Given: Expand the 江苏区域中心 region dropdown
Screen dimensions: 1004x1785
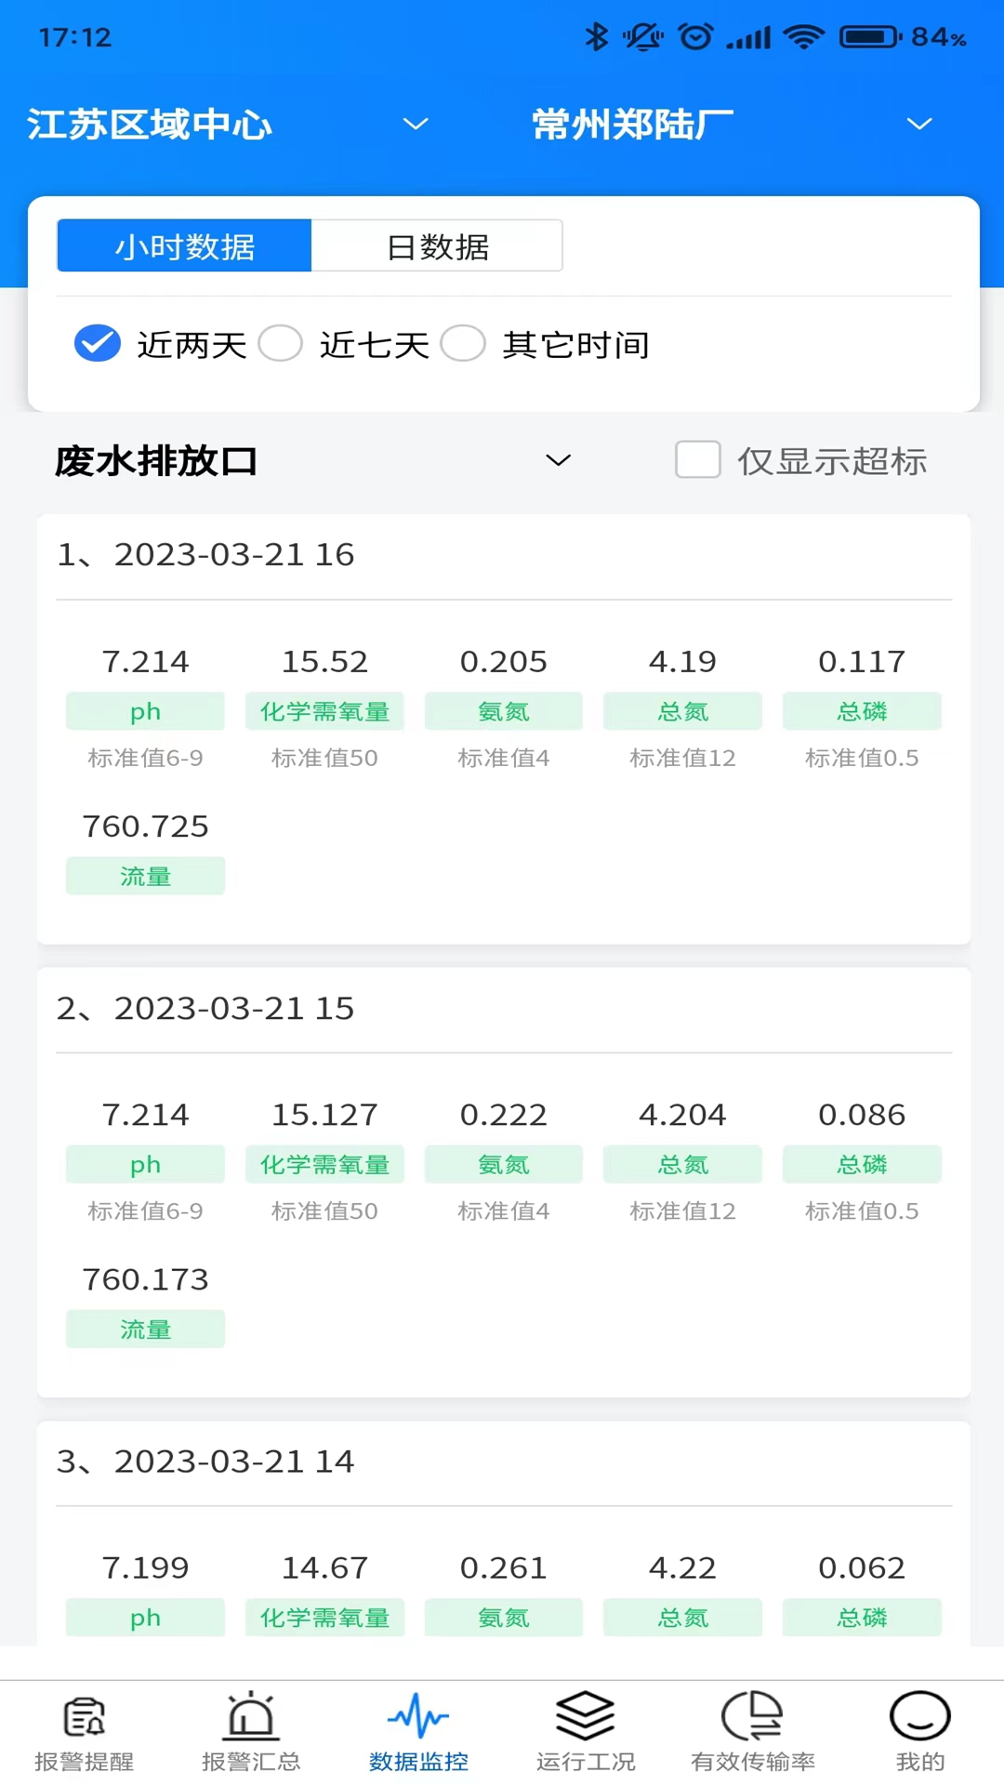Looking at the screenshot, I should 416,124.
